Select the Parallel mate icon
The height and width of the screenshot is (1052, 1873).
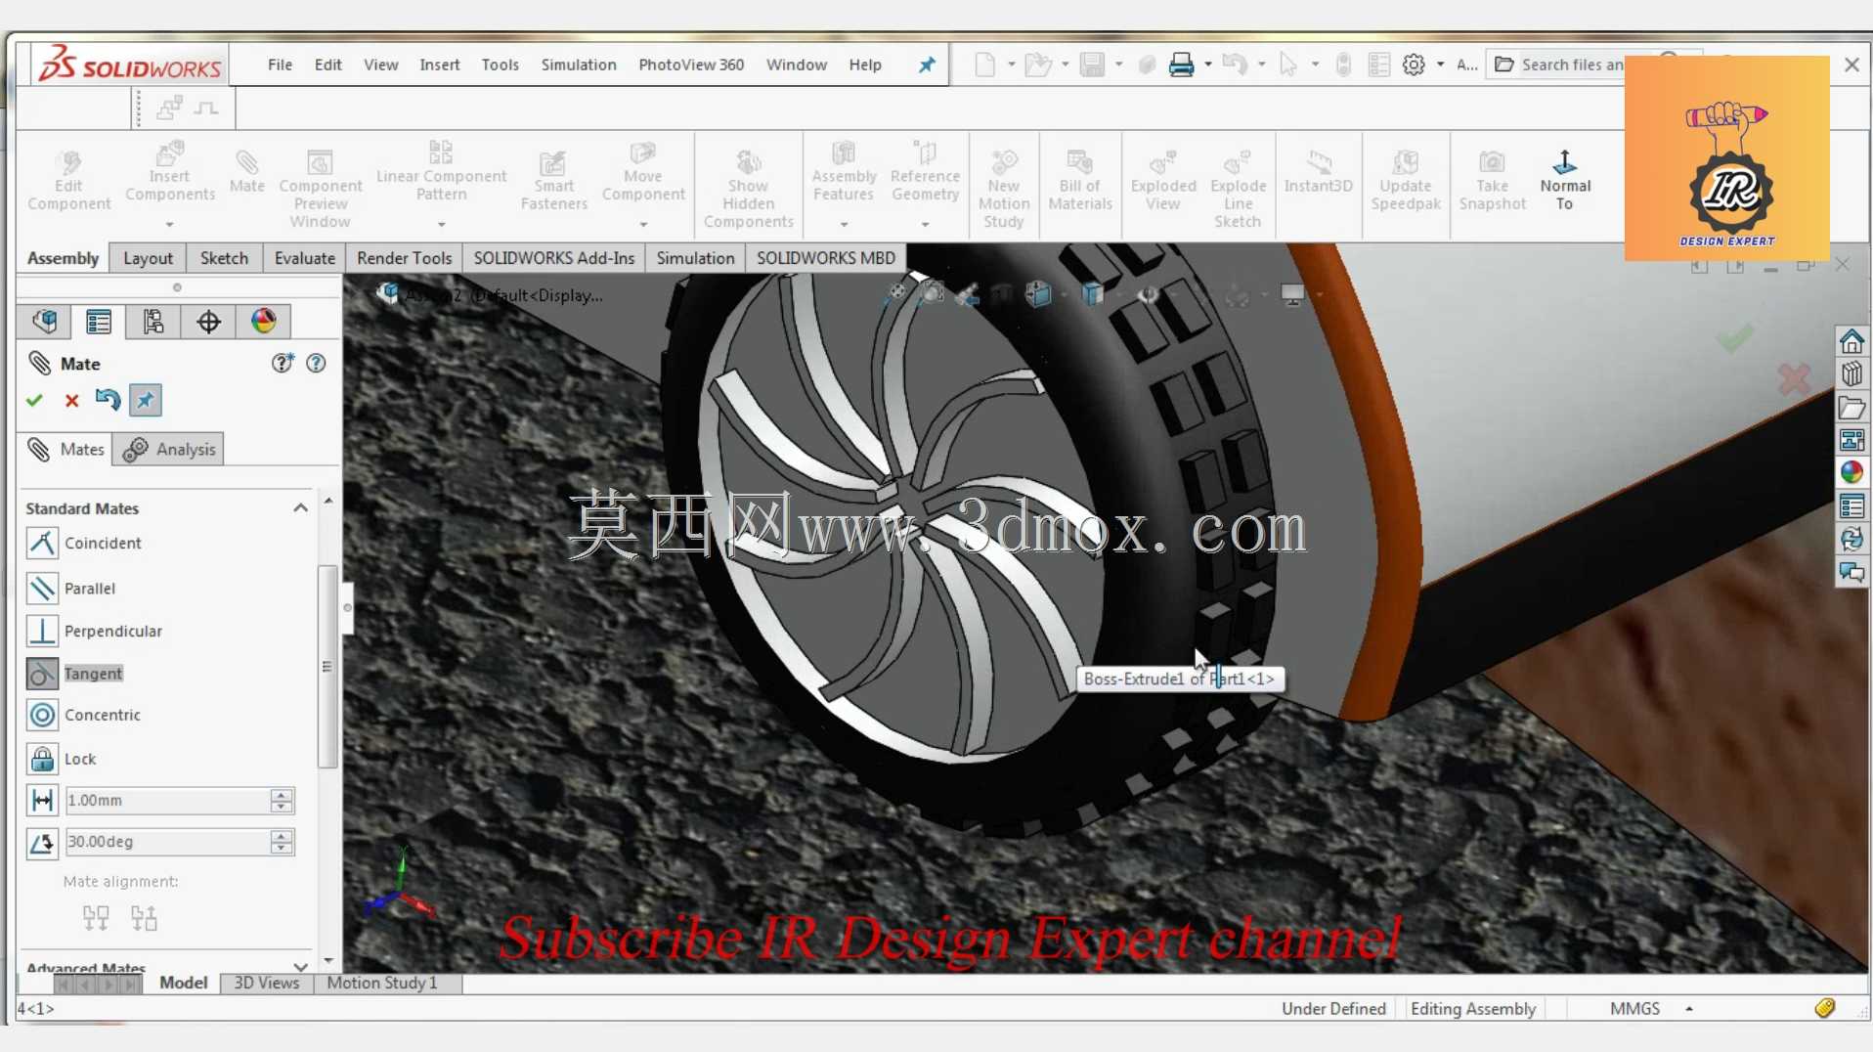coord(42,588)
